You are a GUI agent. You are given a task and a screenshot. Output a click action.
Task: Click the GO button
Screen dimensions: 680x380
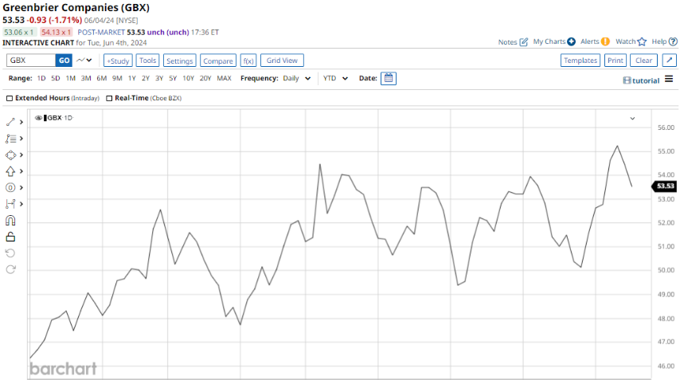[x=64, y=61]
